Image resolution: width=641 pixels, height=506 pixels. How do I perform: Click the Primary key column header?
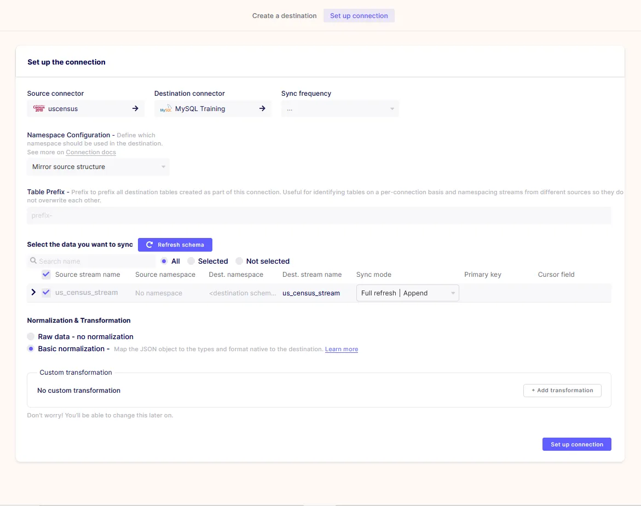[x=482, y=275]
